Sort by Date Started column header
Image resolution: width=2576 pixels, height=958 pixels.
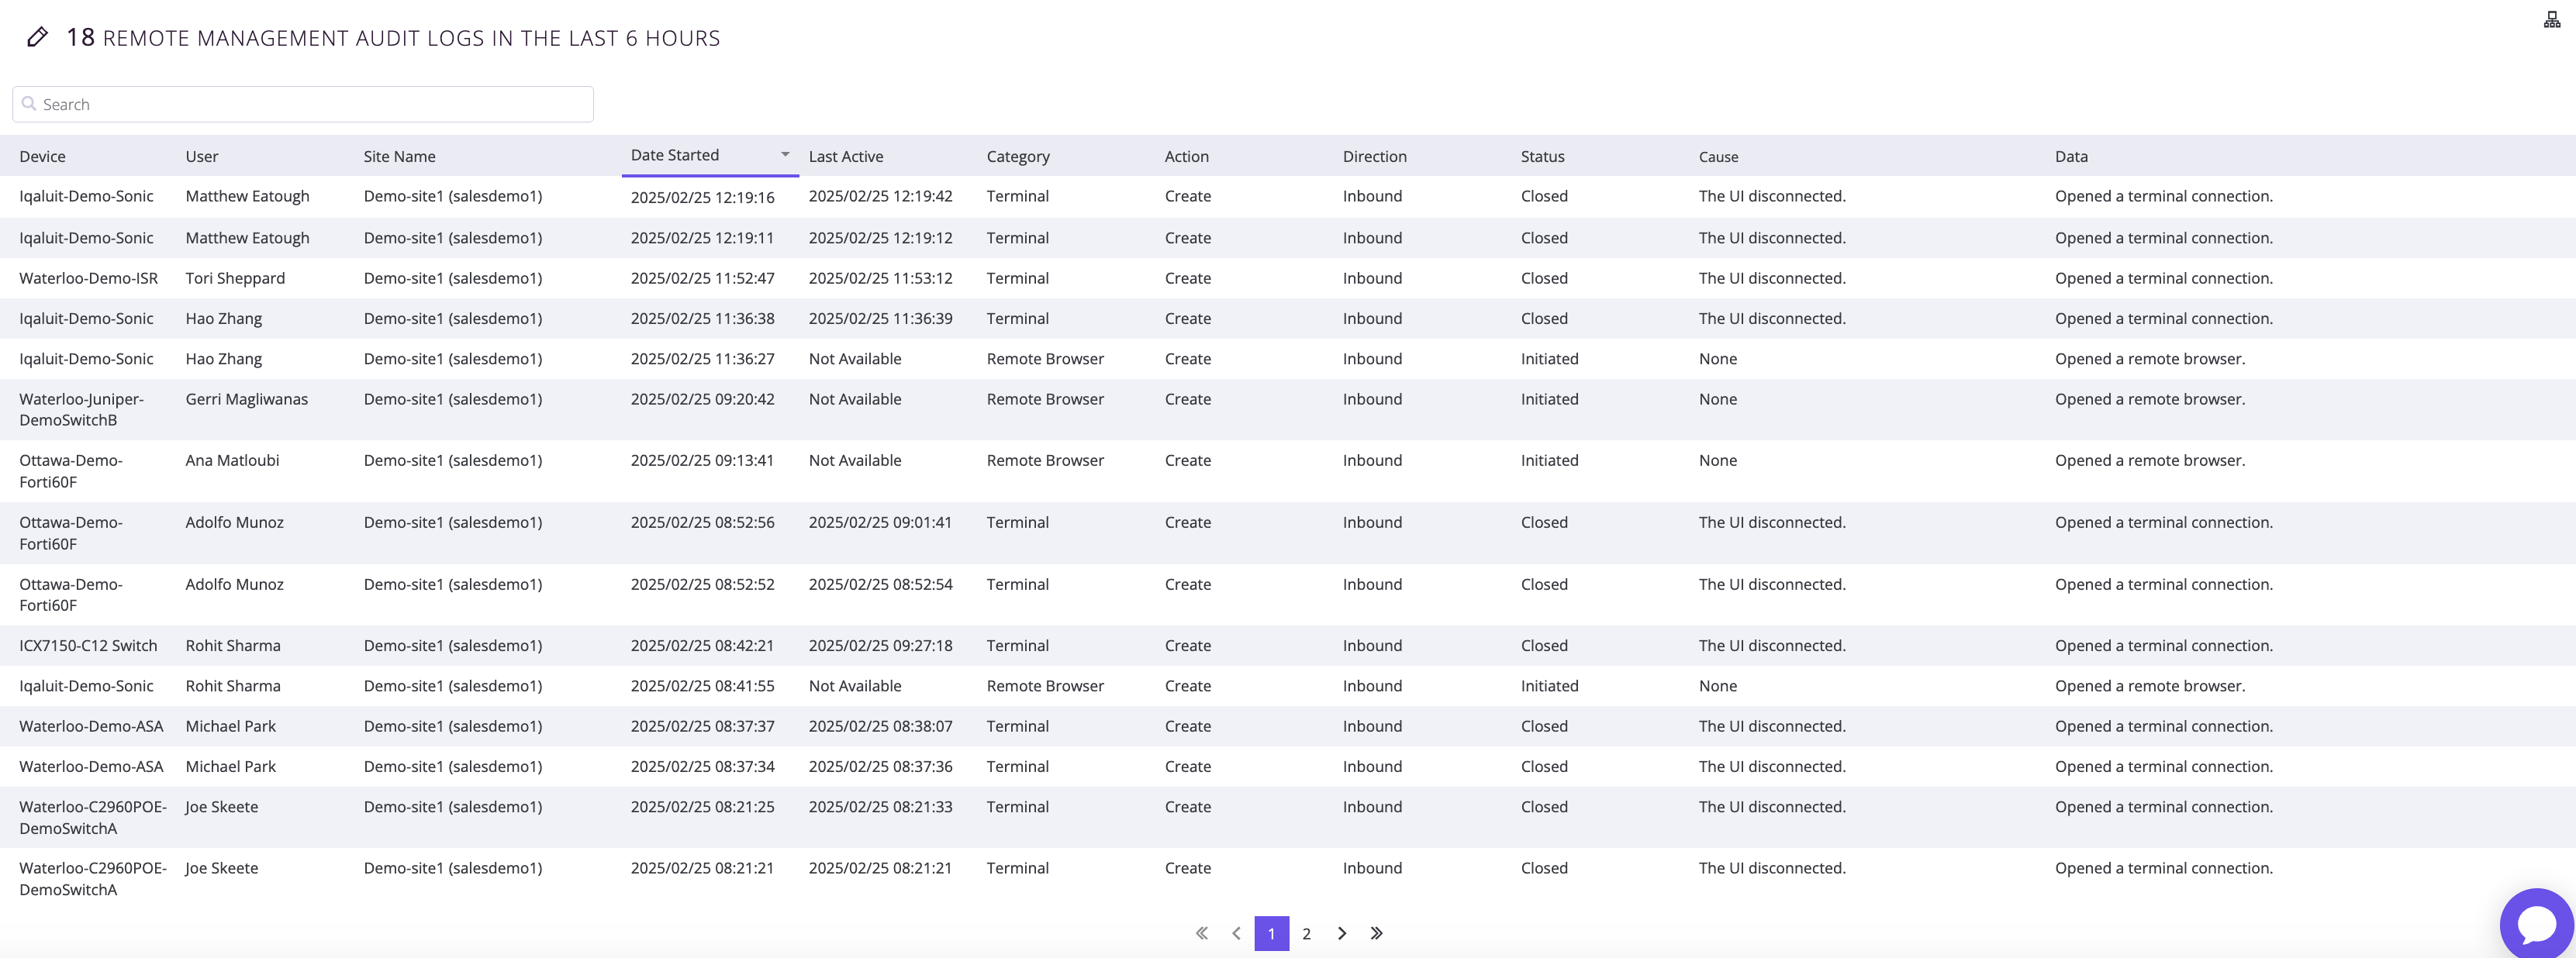click(675, 155)
